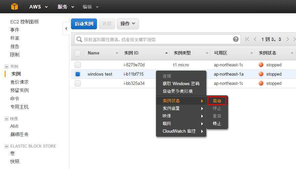
Task: Click 终止 to terminate the instance
Action: click(x=217, y=123)
